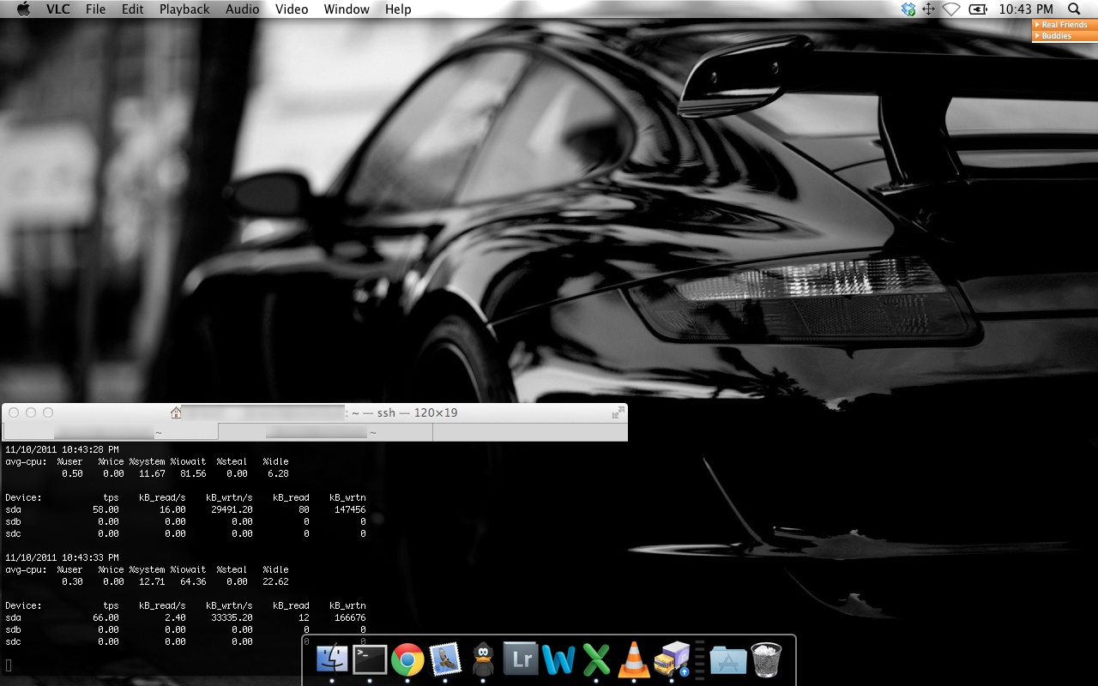Click the kB_wrtn/s value 29491.20
Image resolution: width=1098 pixels, height=686 pixels.
[232, 509]
